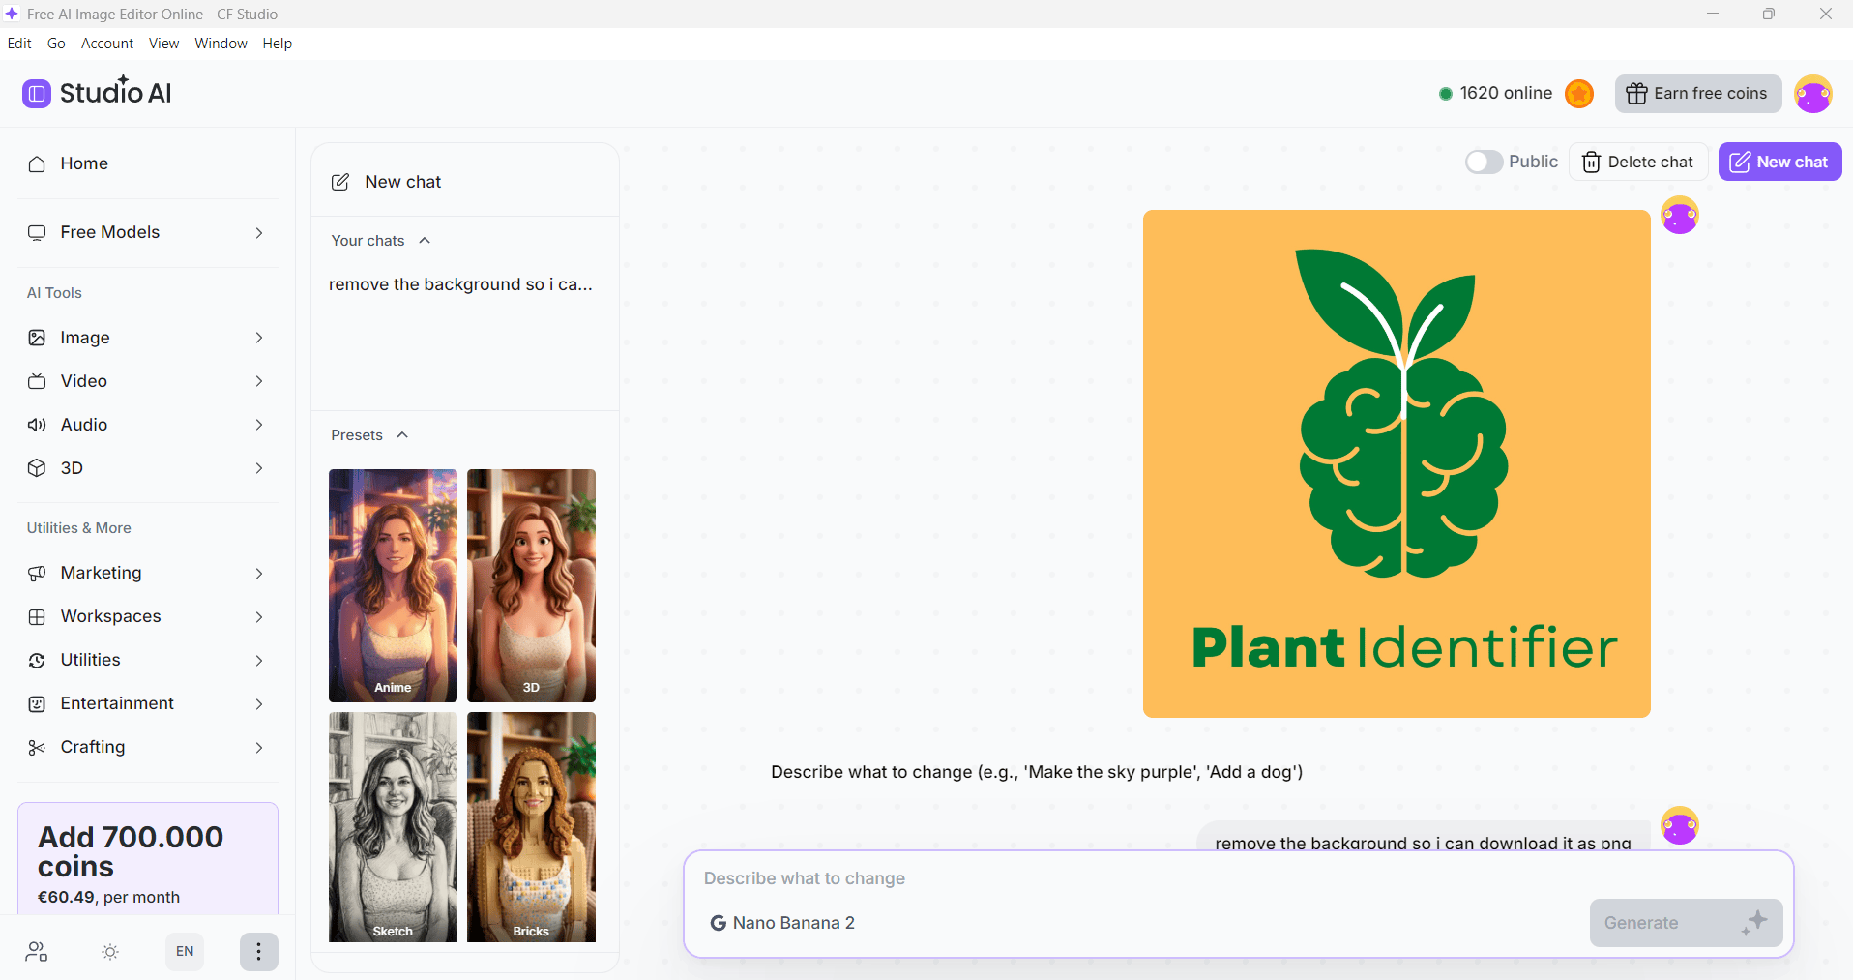This screenshot has height=980, width=1853.
Task: Click the Studio AI logo icon
Action: point(37,94)
